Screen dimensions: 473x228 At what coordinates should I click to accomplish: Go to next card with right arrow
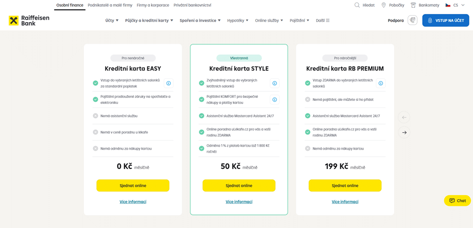click(404, 133)
